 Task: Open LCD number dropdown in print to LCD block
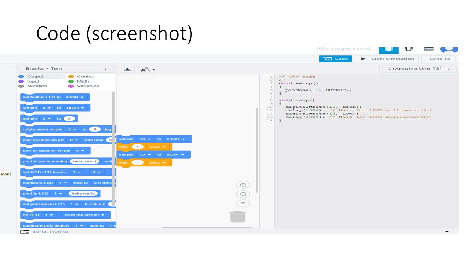[58, 194]
